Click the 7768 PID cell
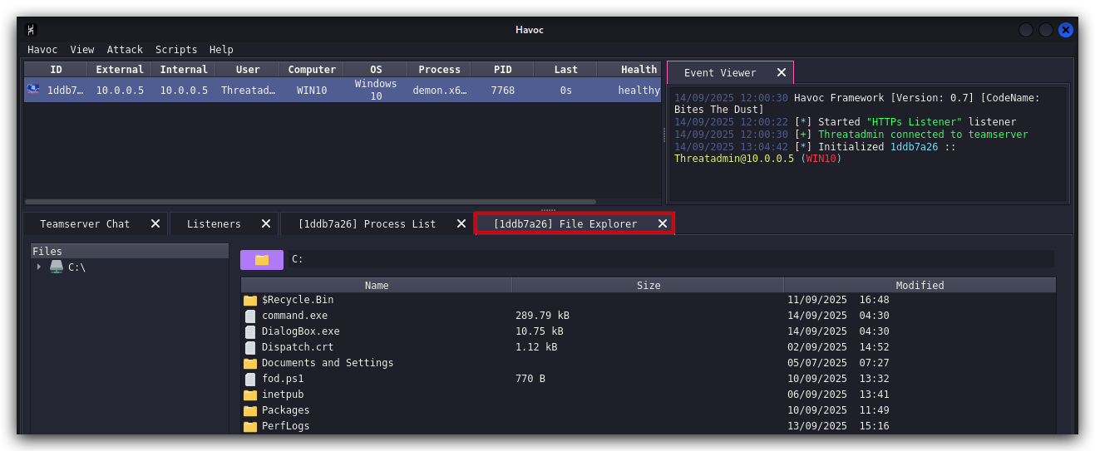Image resolution: width=1095 pixels, height=451 pixels. pos(503,91)
